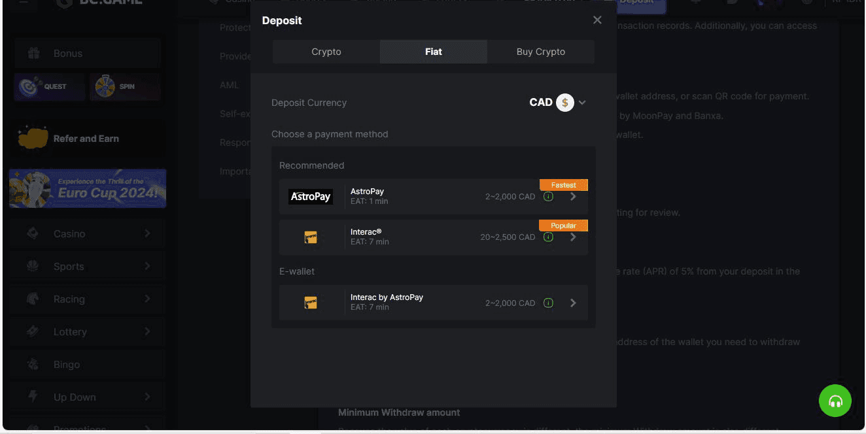Image resolution: width=866 pixels, height=434 pixels.
Task: Click the Interac® logo in the Recommended section
Action: [311, 237]
